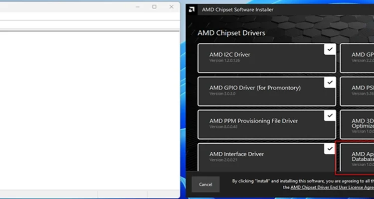
Task: Click Version 8.0.0.48 text
Action: [223, 127]
